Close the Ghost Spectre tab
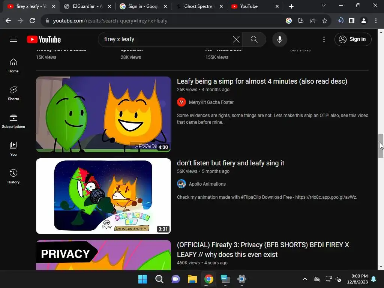 (x=221, y=6)
